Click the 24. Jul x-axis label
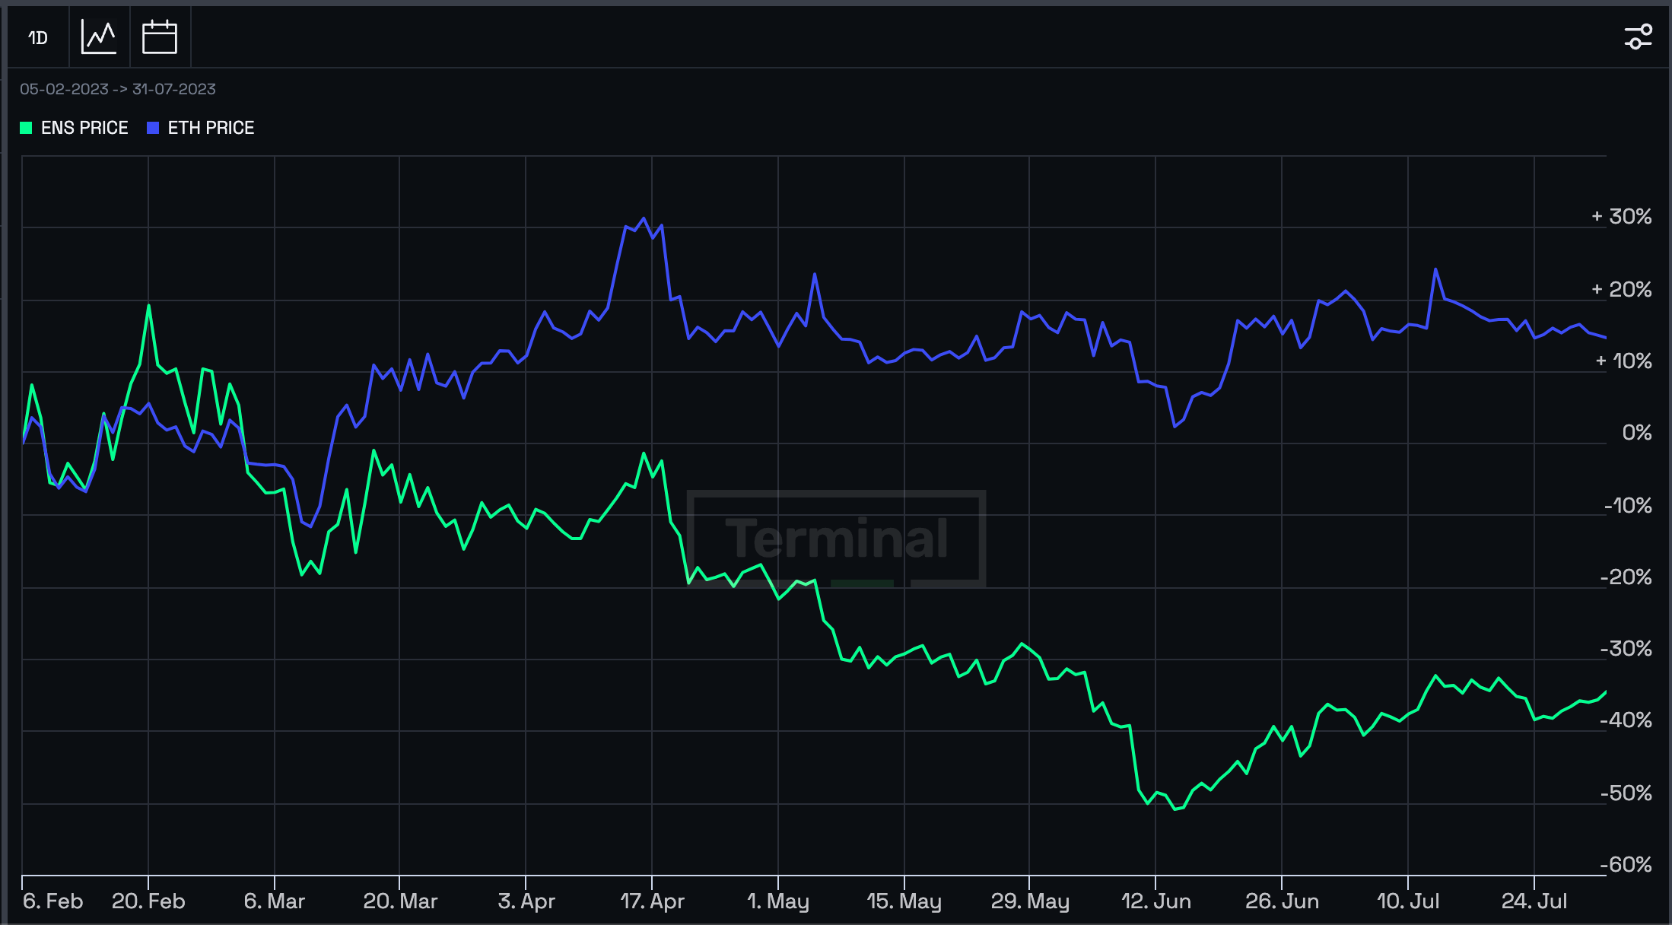Viewport: 1672px width, 925px height. (1534, 901)
